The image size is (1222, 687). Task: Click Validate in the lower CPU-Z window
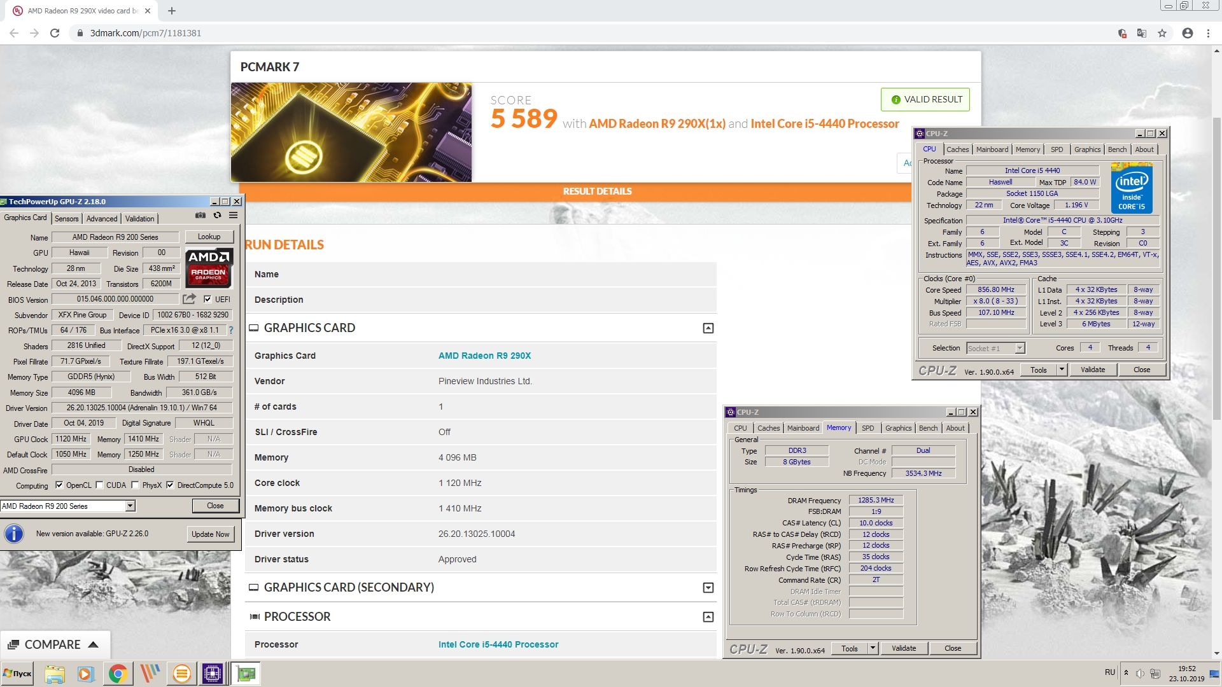pyautogui.click(x=904, y=649)
